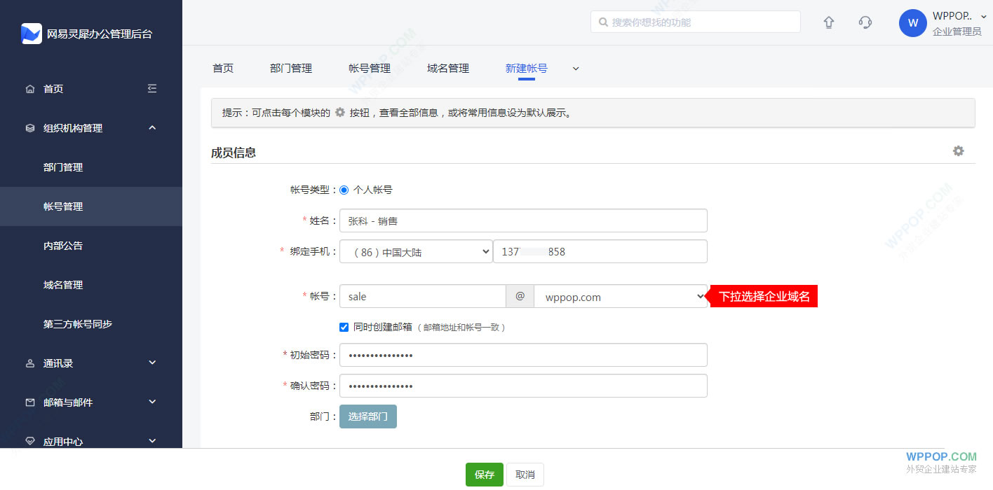
Task: Click the upload arrow icon near search bar
Action: tap(828, 22)
